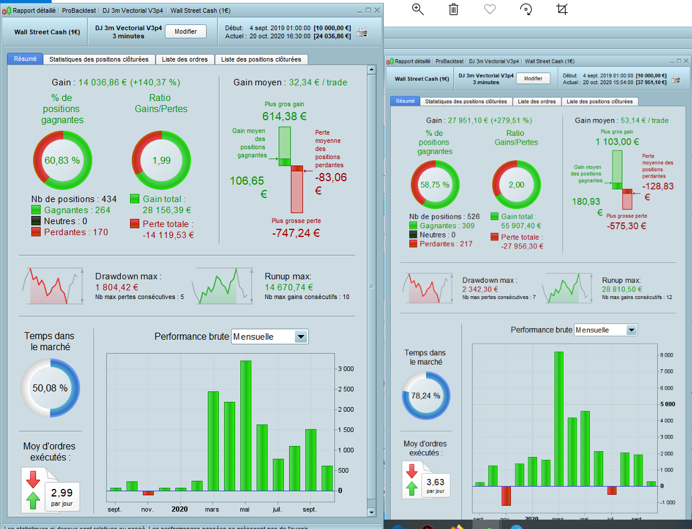Open Liste des ordres tab, right window

point(536,102)
